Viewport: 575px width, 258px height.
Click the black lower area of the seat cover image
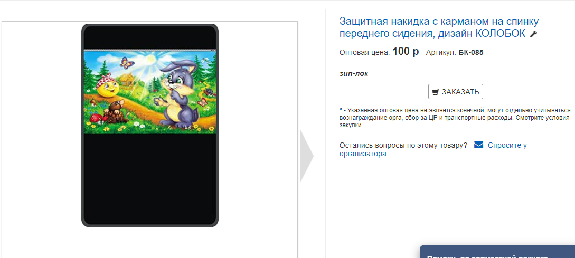pyautogui.click(x=149, y=178)
